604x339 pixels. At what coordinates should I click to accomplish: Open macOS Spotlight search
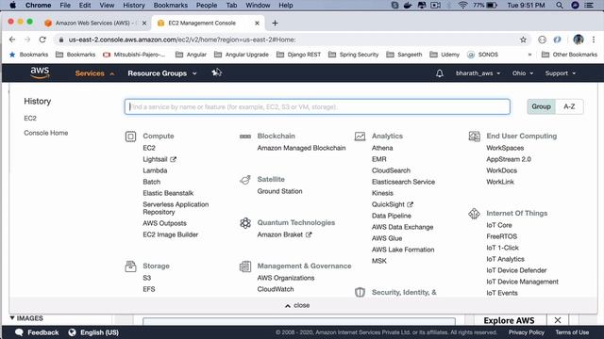(559, 6)
